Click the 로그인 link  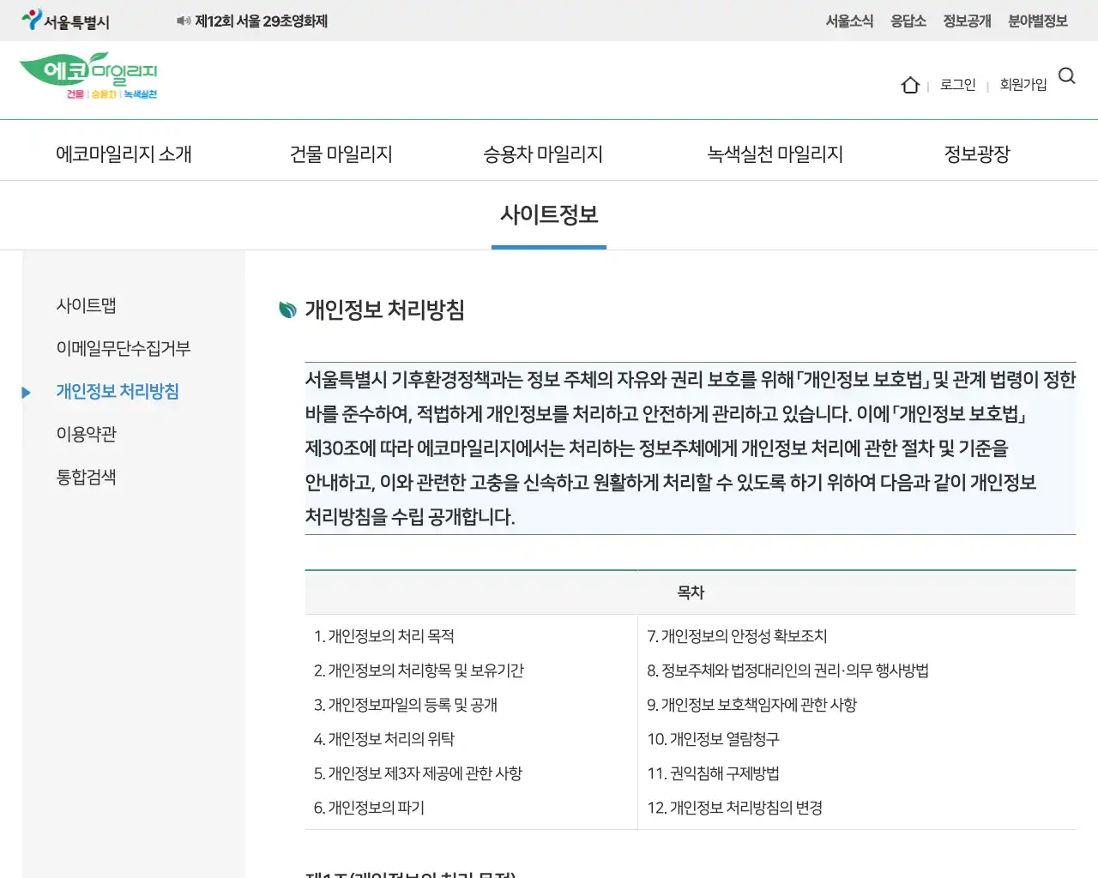coord(958,84)
